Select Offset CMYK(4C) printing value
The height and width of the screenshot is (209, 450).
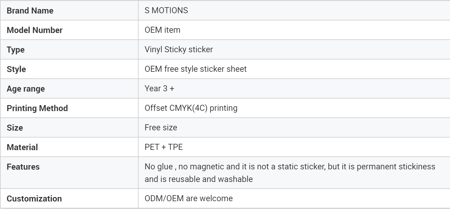pyautogui.click(x=191, y=108)
